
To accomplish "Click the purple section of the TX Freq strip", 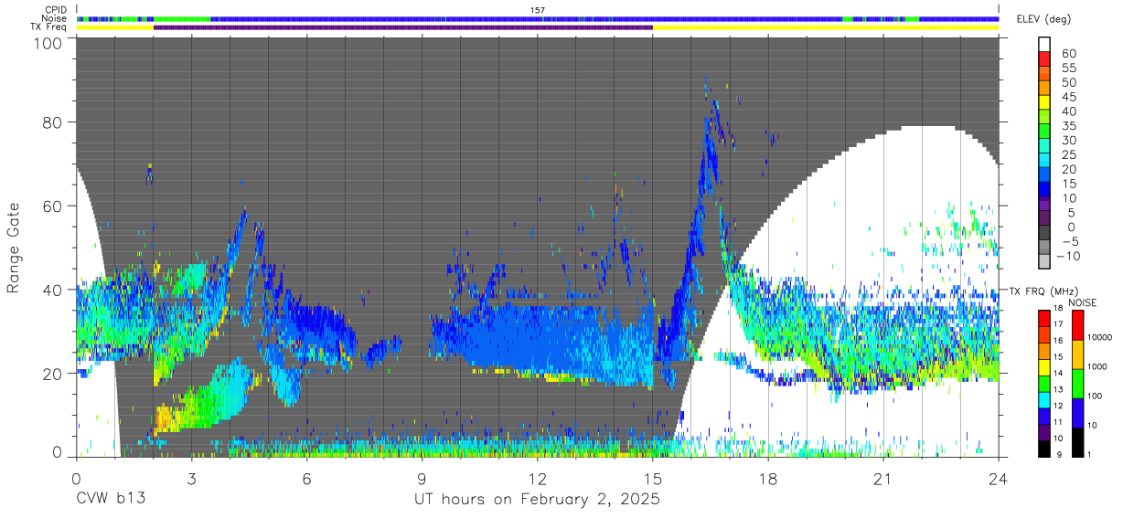I will tap(403, 27).
